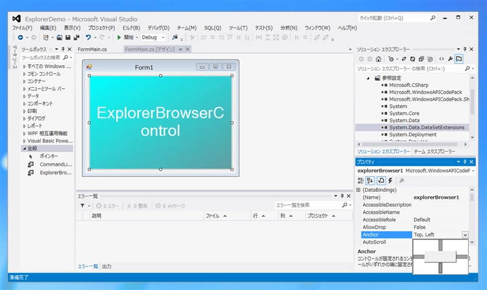Viewport: 487px width, 290px height.
Task: Click the Find in Files toolbar icon
Action: [x=175, y=37]
